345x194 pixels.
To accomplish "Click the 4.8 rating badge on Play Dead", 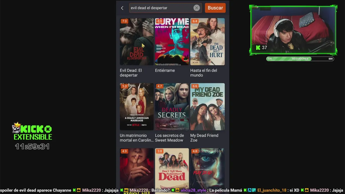I will [x=195, y=151].
